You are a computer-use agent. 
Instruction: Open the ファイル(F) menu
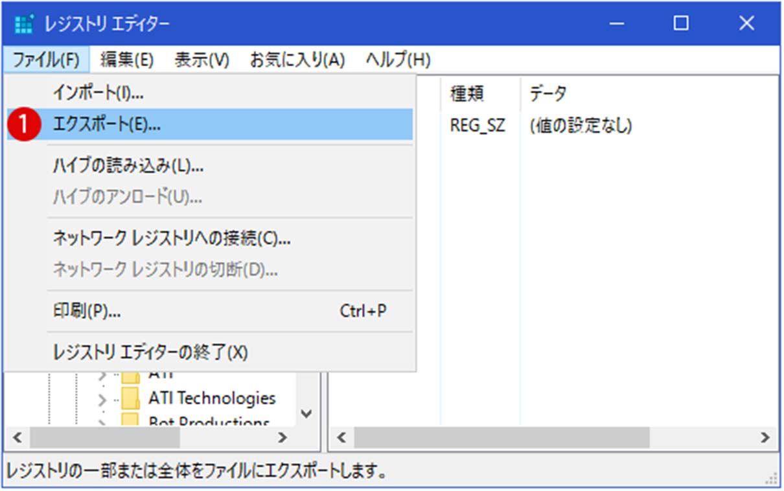tap(45, 60)
